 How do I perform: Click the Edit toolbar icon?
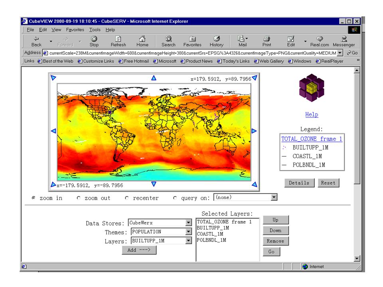point(291,41)
